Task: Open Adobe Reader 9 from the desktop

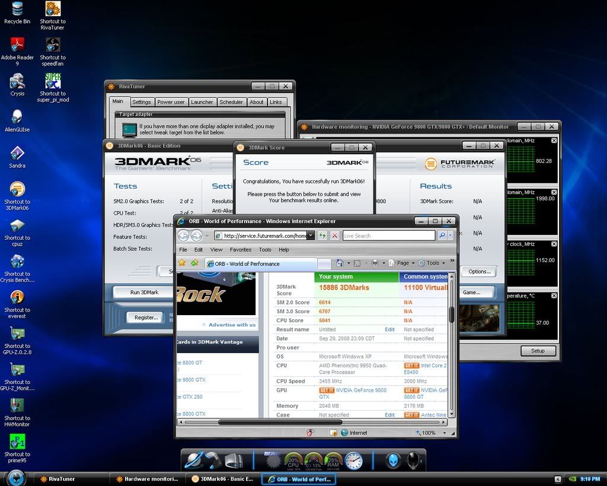Action: (17, 51)
